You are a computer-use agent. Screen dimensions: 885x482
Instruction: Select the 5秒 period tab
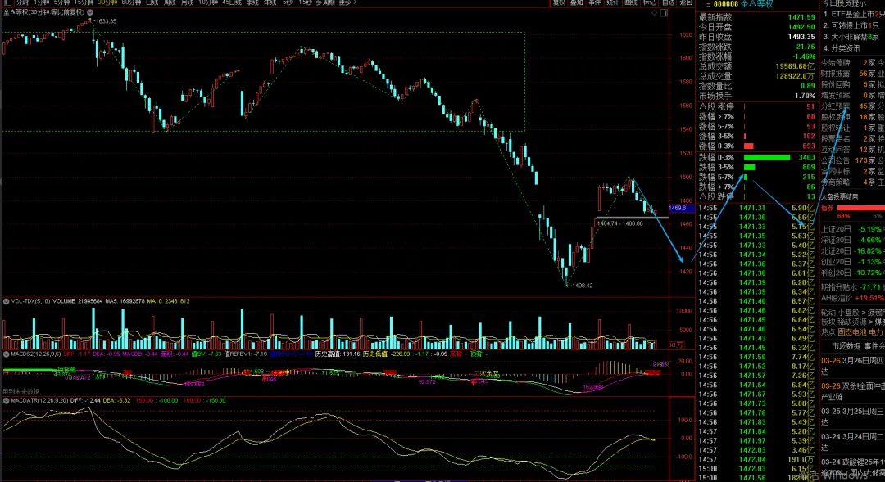click(x=288, y=2)
